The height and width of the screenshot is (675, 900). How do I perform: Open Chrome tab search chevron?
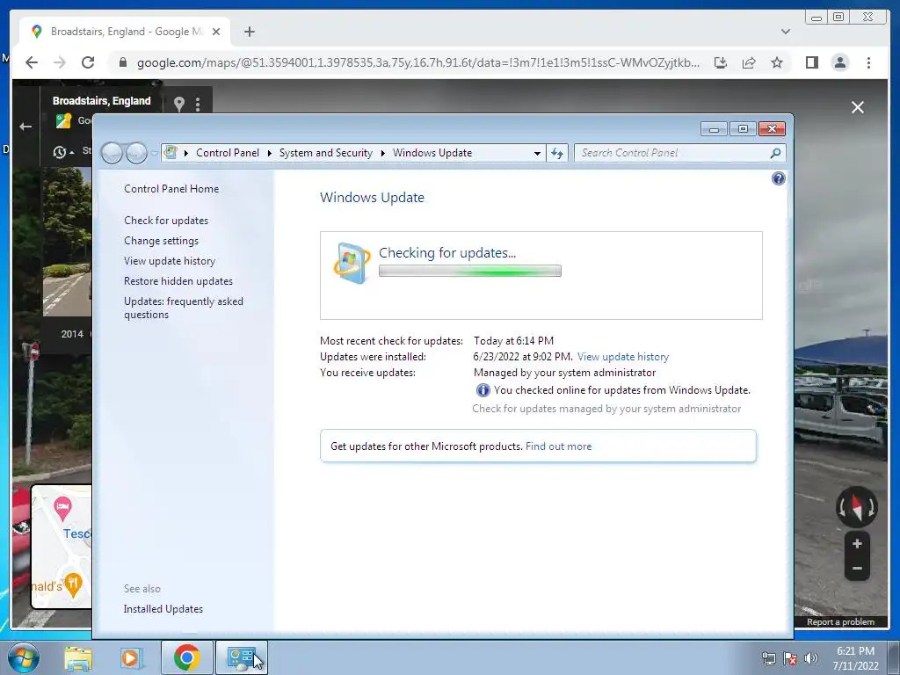pos(785,32)
